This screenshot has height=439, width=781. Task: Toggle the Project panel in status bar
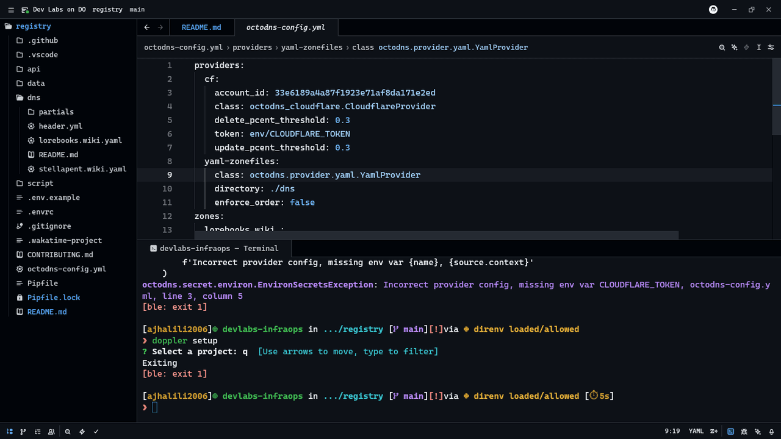coord(9,432)
